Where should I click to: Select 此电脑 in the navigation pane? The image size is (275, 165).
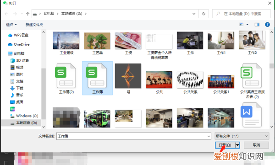click(x=16, y=53)
